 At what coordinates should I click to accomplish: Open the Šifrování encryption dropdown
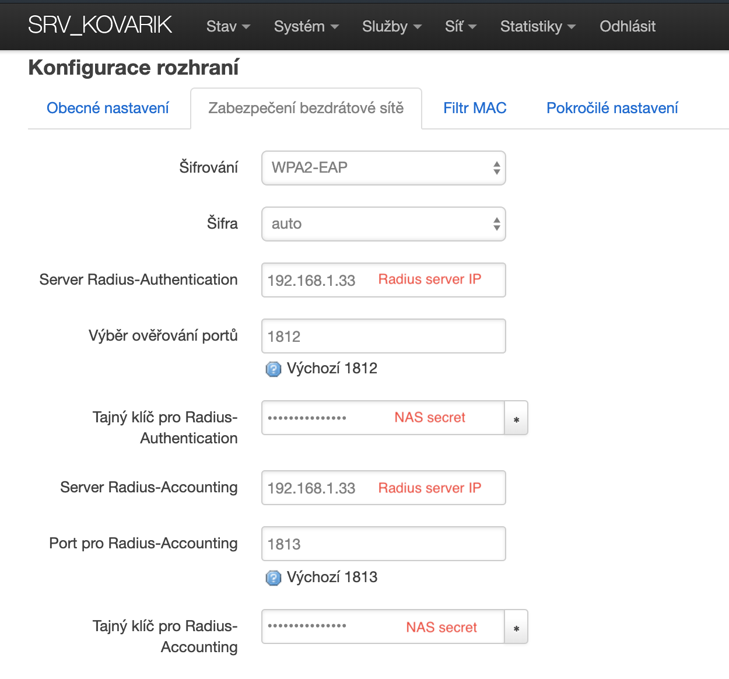pos(383,168)
